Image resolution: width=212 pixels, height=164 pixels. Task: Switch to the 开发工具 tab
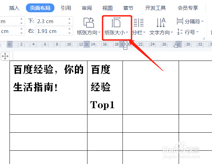tap(156, 8)
